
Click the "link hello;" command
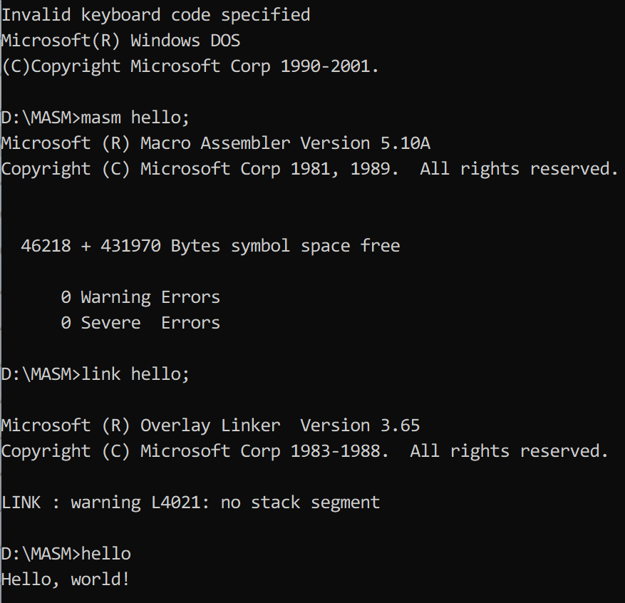pos(135,374)
